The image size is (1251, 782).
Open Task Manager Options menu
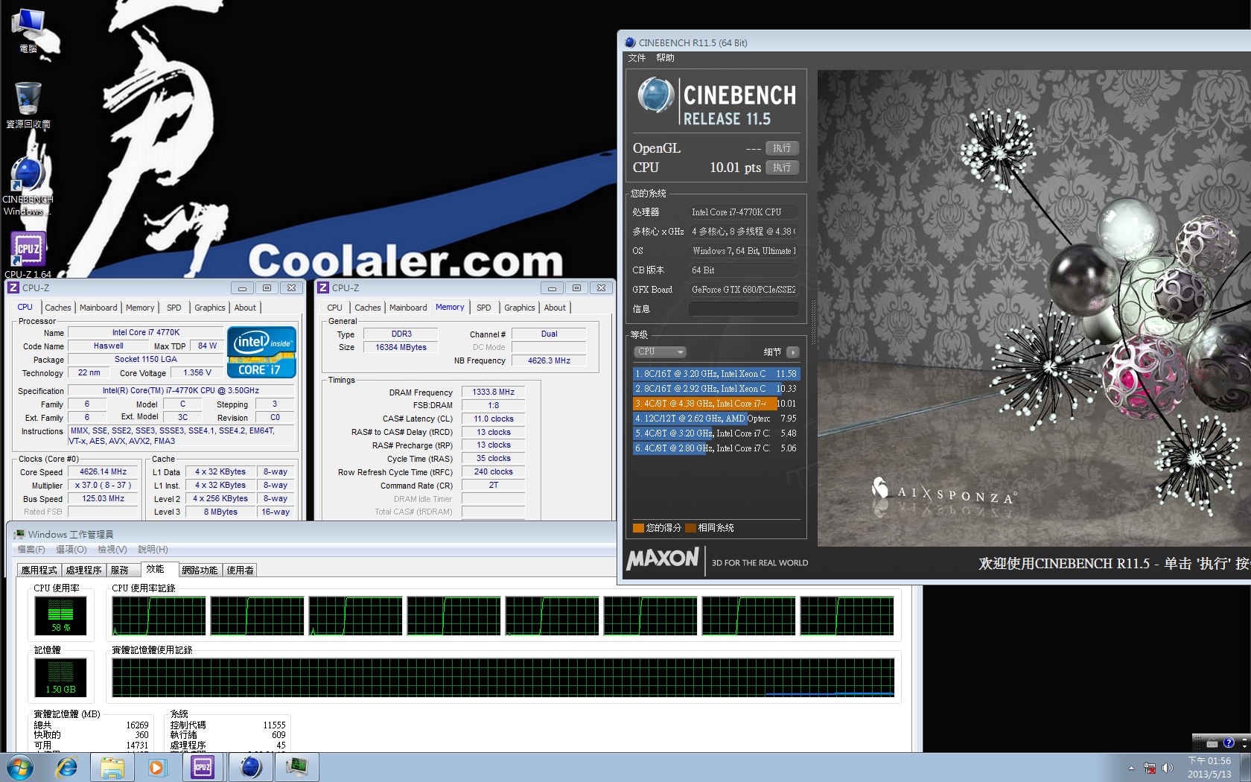(x=71, y=550)
